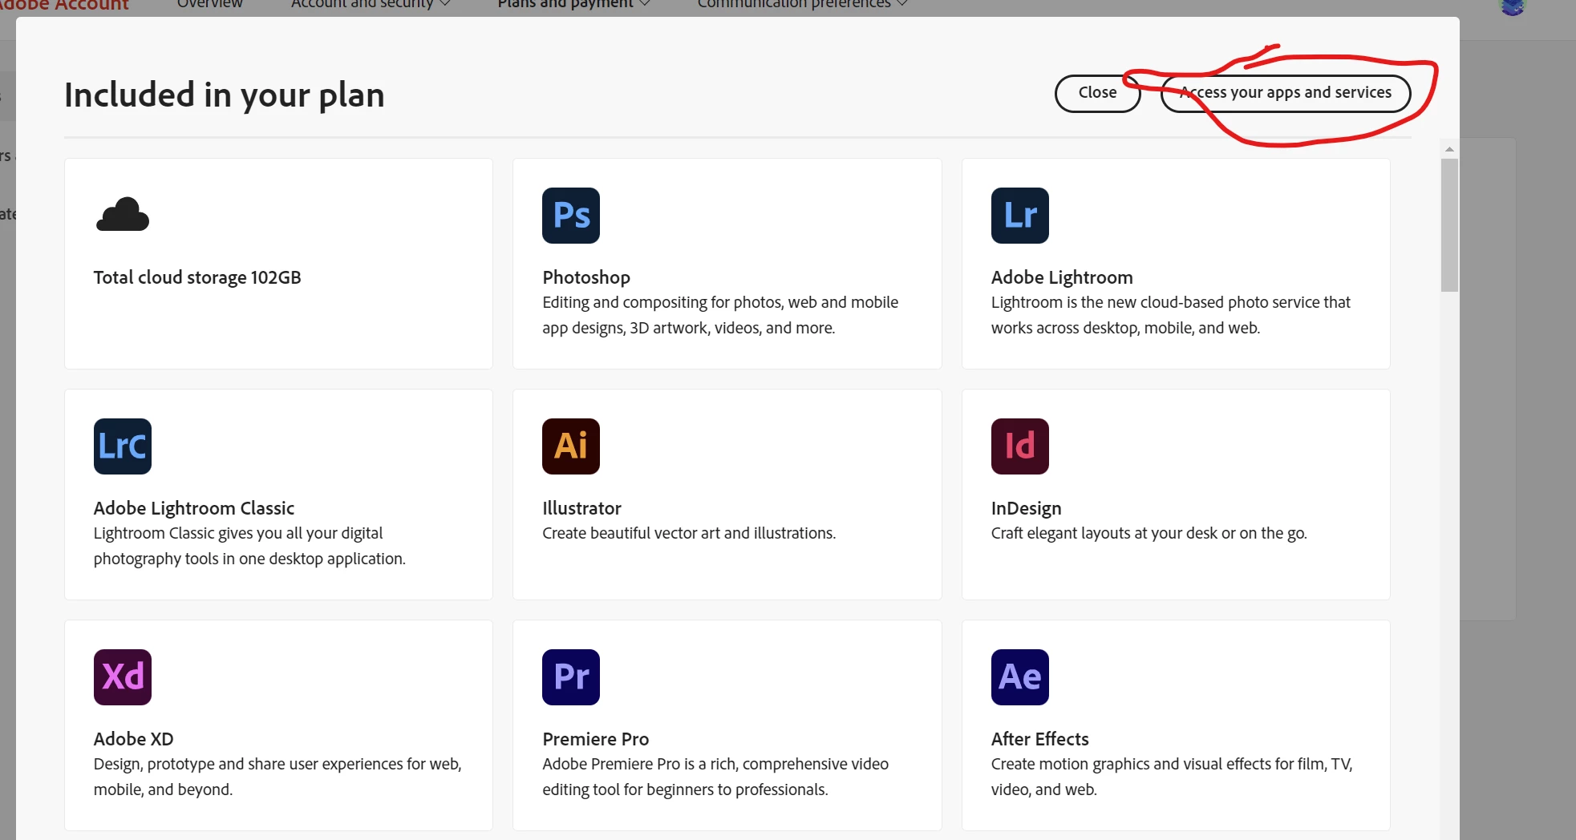Select the Adobe Lightroom title text

pyautogui.click(x=1062, y=277)
